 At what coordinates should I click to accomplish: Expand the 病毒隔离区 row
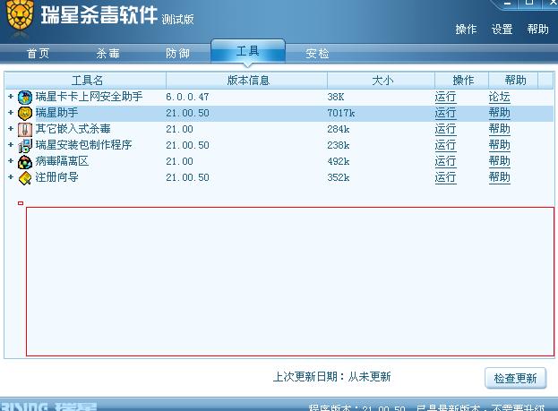[11, 161]
